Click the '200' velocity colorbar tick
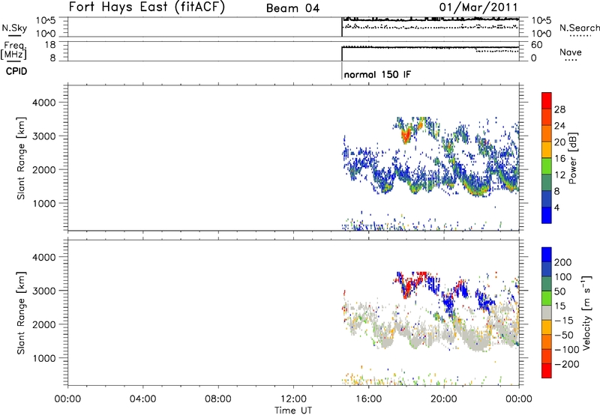This screenshot has width=600, height=415. coord(563,262)
